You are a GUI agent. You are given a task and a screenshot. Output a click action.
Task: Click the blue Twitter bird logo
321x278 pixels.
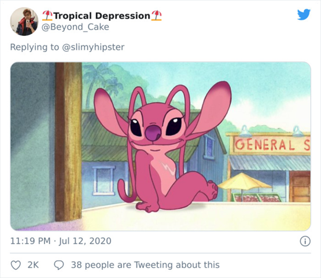coord(304,14)
